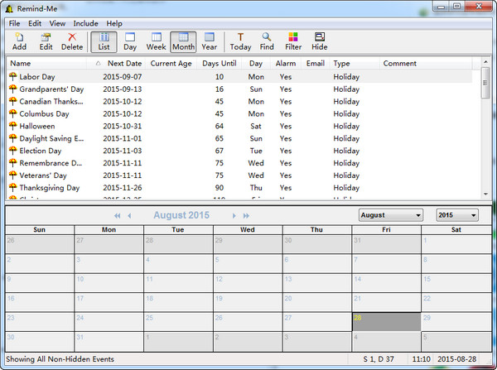497x370 pixels.
Task: Open the Filter tool
Action: click(x=293, y=41)
